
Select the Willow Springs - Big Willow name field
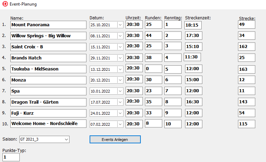(48, 36)
